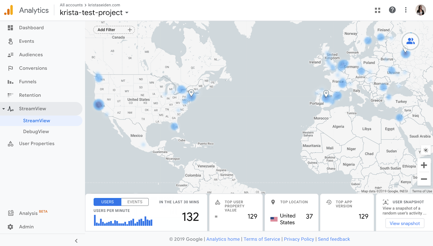The image size is (433, 246).
Task: Click the Top App Version value 129
Action: [363, 216]
